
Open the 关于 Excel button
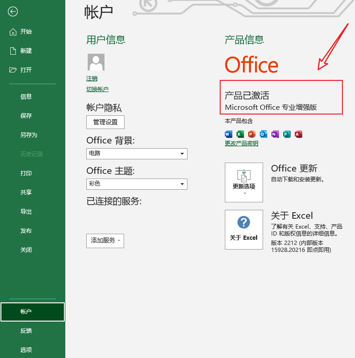point(244,229)
